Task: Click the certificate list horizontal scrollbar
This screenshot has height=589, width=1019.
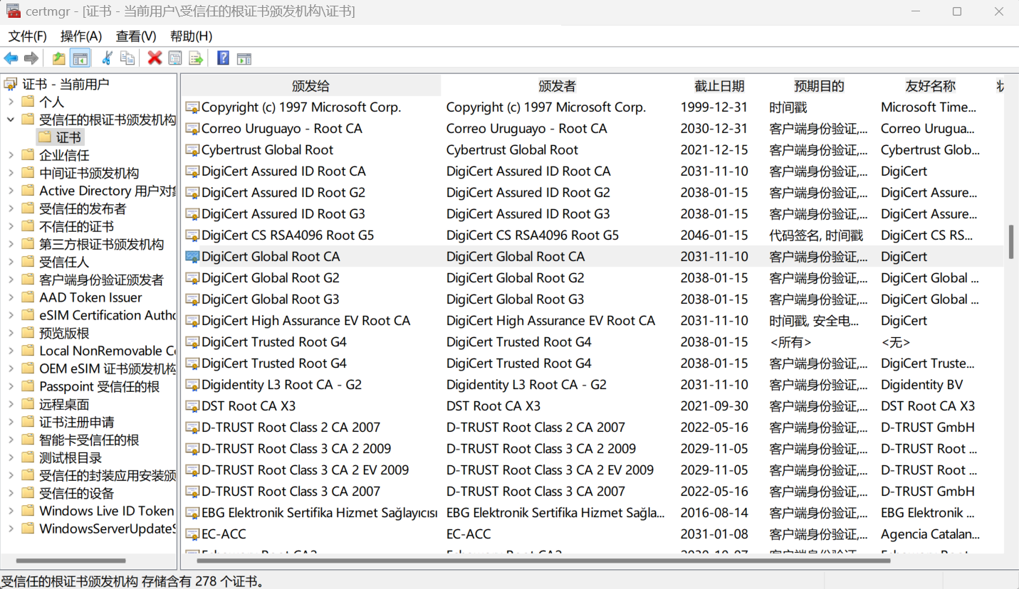Action: [543, 561]
